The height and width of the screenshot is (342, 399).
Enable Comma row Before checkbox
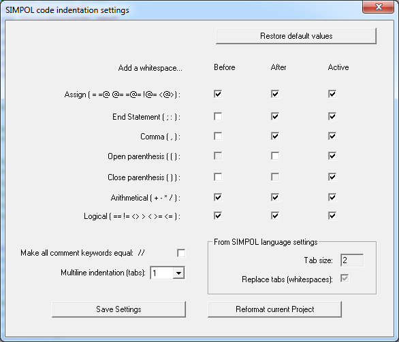tap(218, 136)
